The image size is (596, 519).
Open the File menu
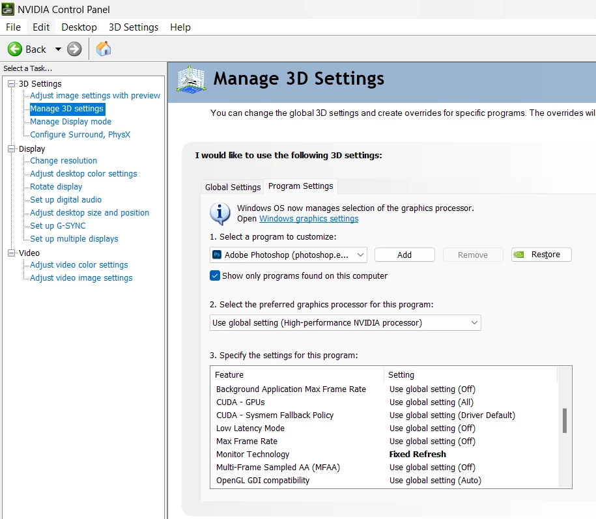point(13,27)
